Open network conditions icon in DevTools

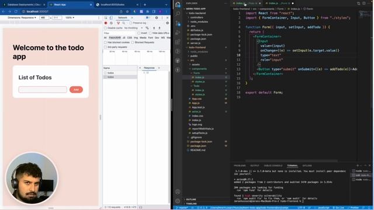[147, 28]
